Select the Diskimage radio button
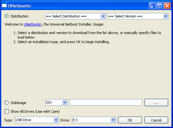Viewport: 173px width, 128px height. click(x=6, y=102)
